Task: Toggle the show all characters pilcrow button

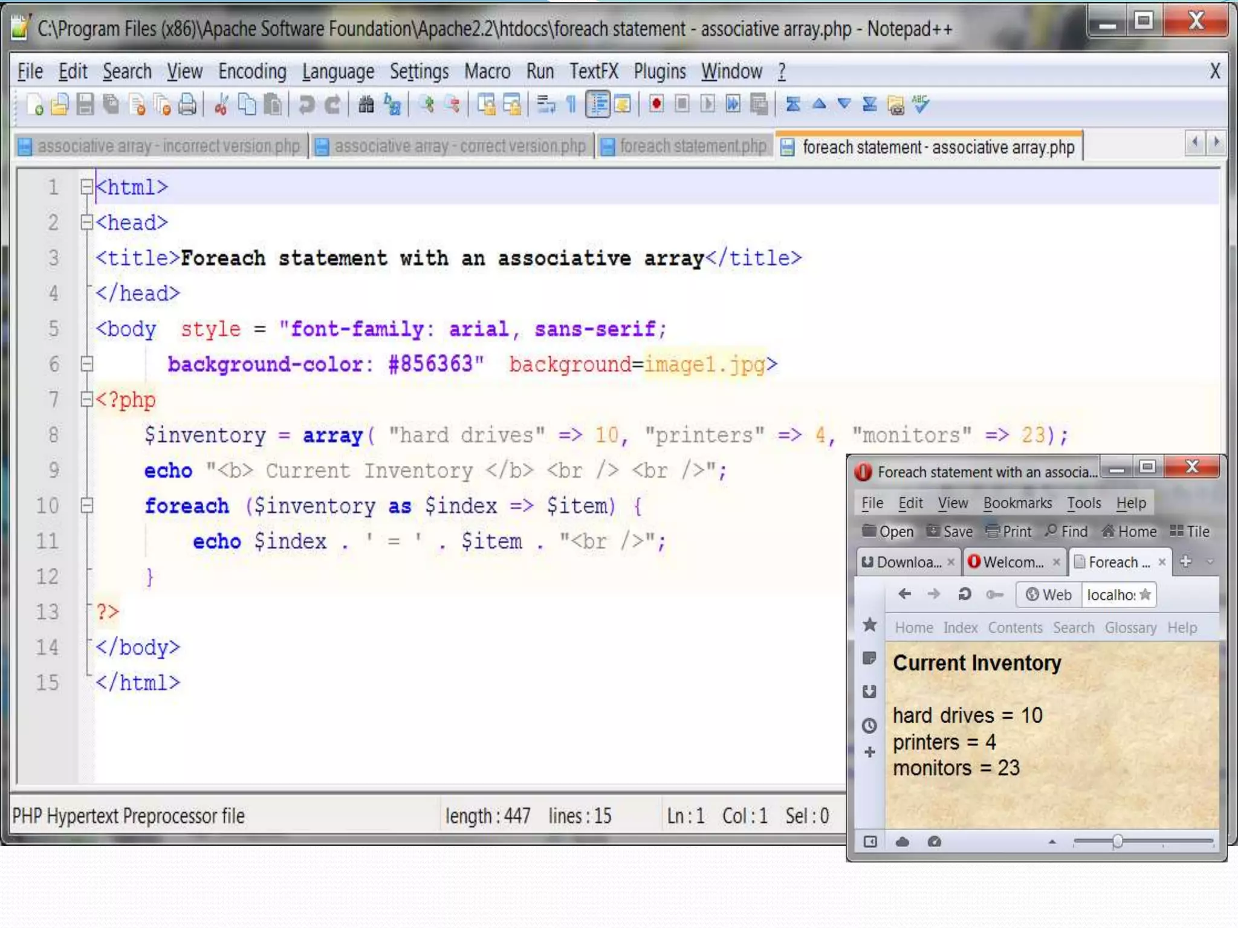Action: 571,105
